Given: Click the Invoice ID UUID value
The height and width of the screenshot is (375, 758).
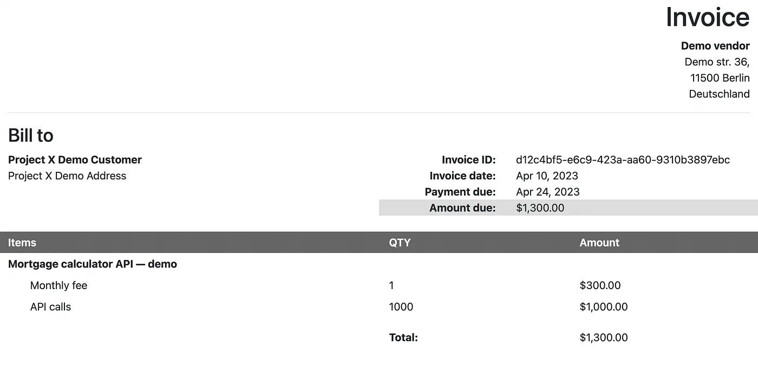Looking at the screenshot, I should tap(623, 160).
